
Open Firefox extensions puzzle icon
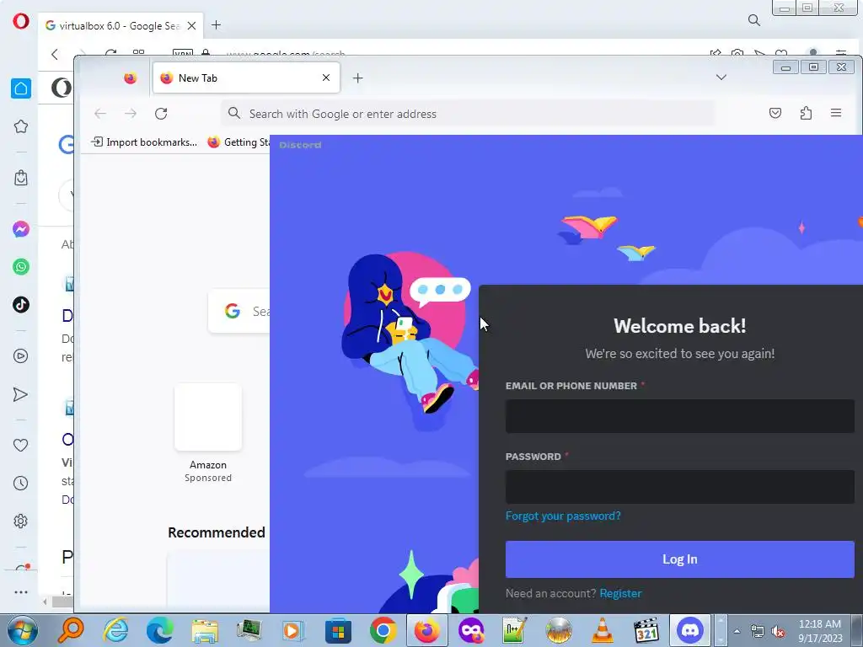coord(806,114)
